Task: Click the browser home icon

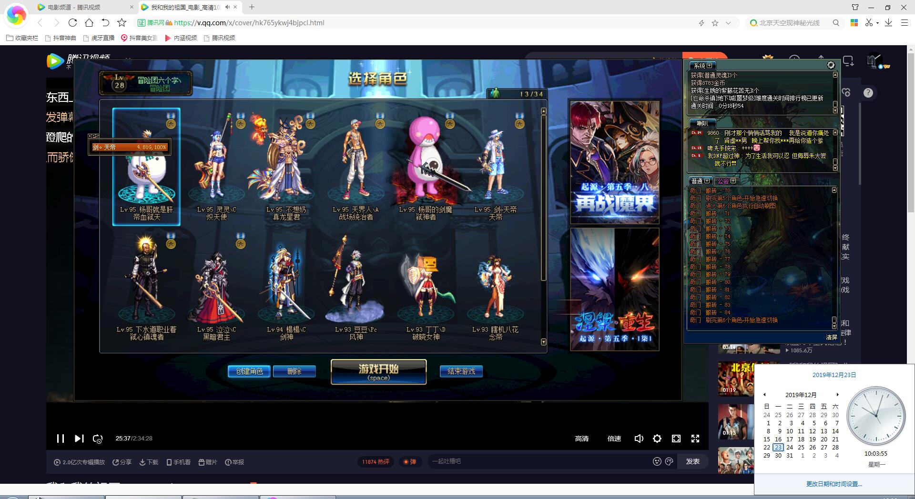Action: [89, 22]
